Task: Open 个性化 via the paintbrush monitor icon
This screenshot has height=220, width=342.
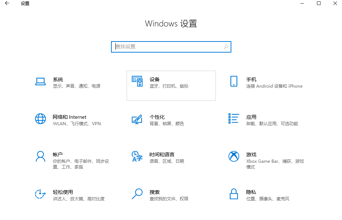Action: click(137, 119)
